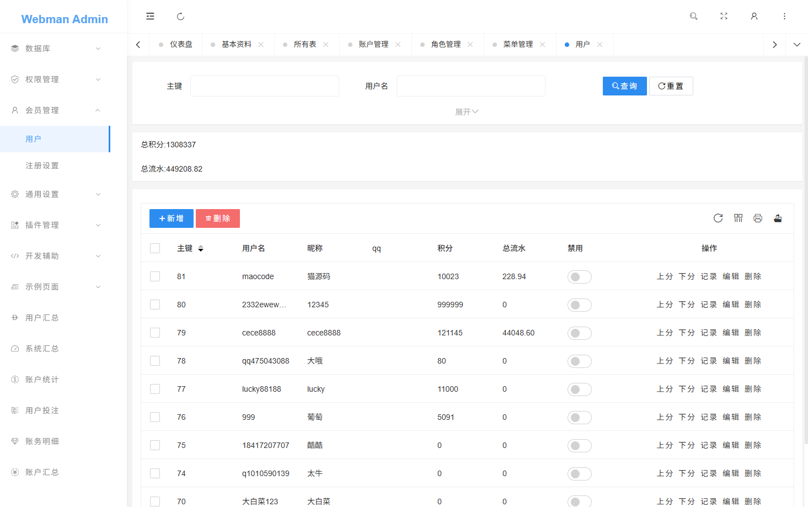
Task: Enter fullscreen mode via the expand icon
Action: (x=724, y=16)
